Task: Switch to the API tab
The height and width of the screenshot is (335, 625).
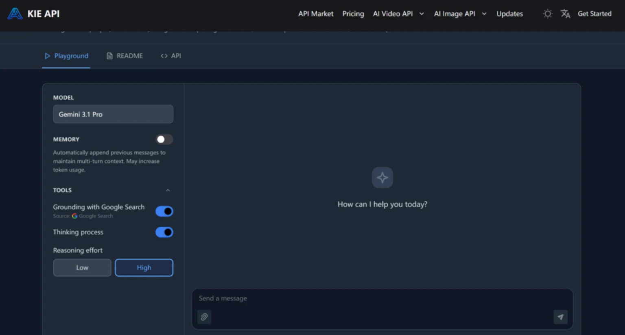Action: pyautogui.click(x=171, y=56)
